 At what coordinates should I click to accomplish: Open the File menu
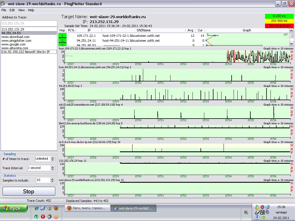click(4, 10)
